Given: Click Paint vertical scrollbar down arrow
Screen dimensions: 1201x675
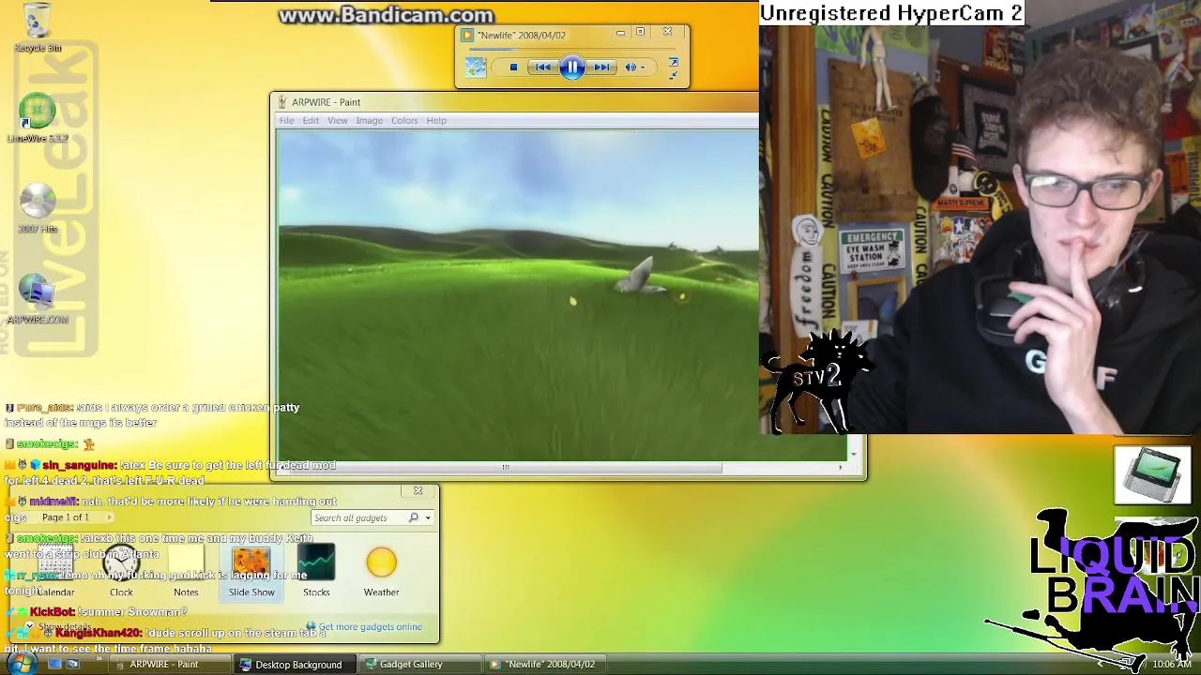Looking at the screenshot, I should [x=853, y=455].
